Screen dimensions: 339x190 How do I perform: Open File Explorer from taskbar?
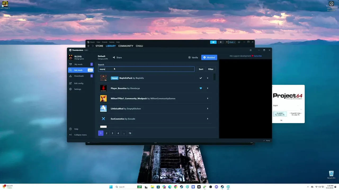click(153, 187)
